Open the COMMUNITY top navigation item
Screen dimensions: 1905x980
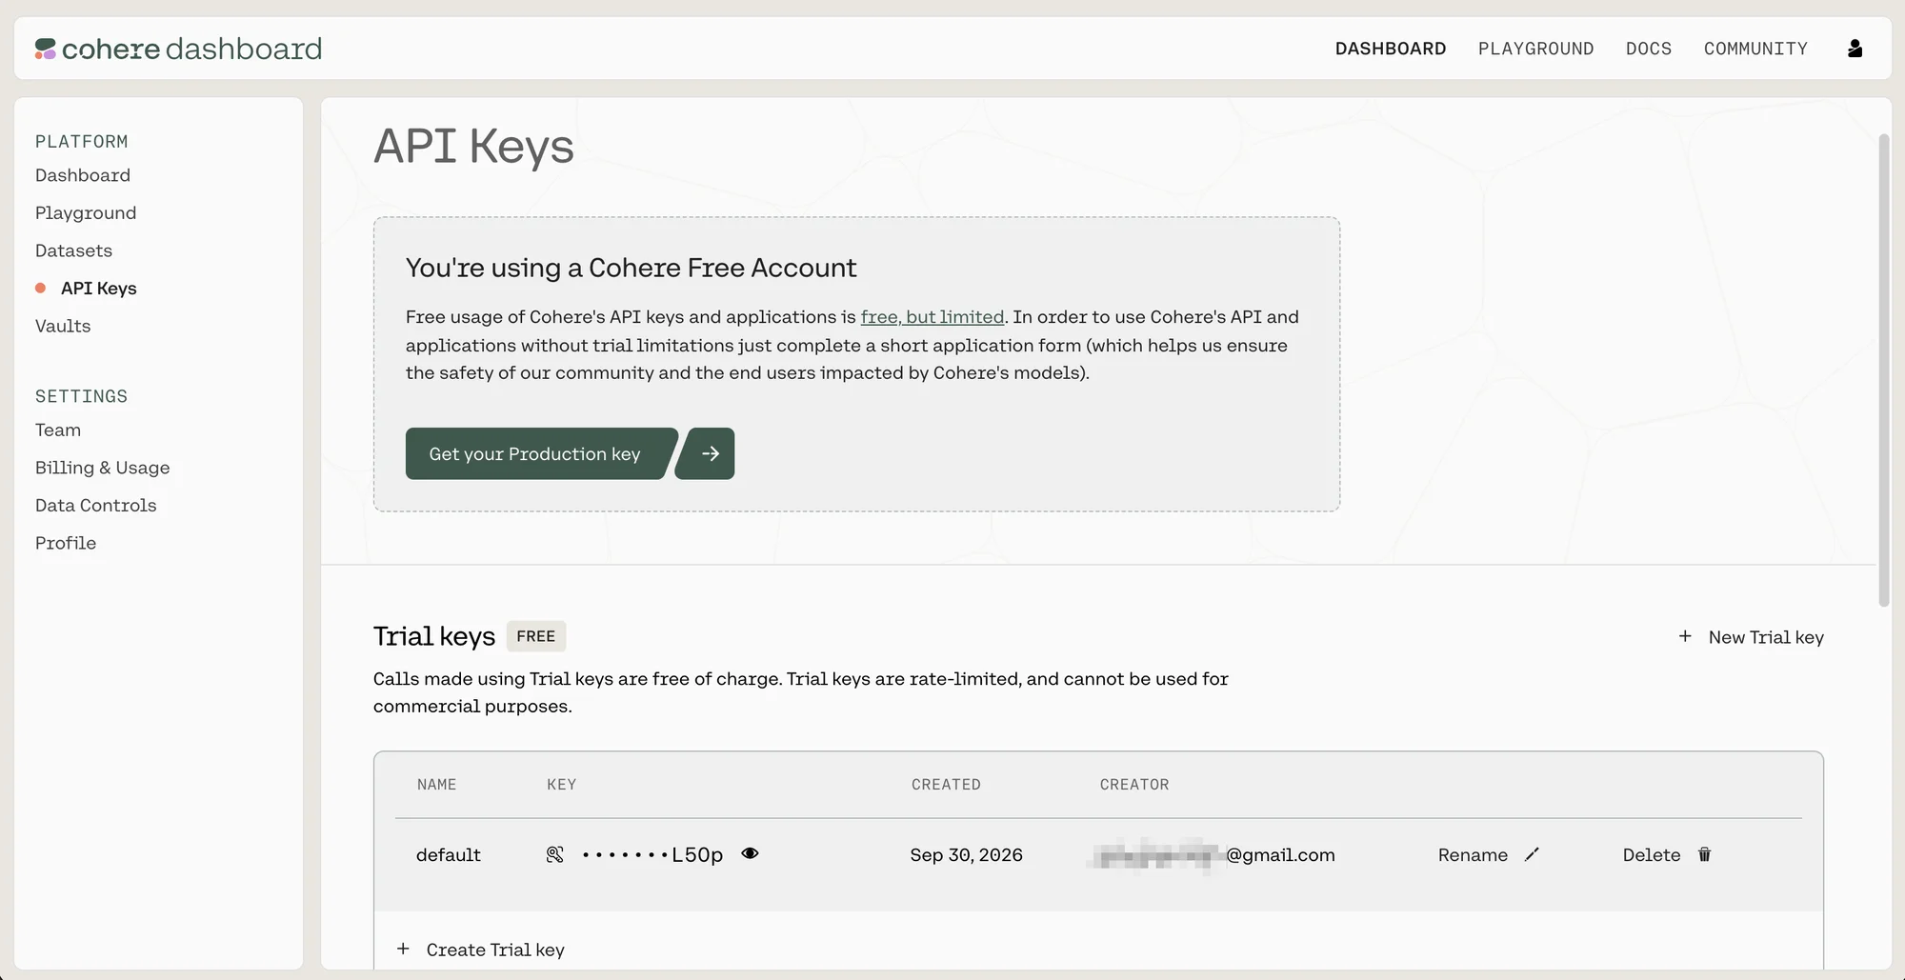[1755, 49]
